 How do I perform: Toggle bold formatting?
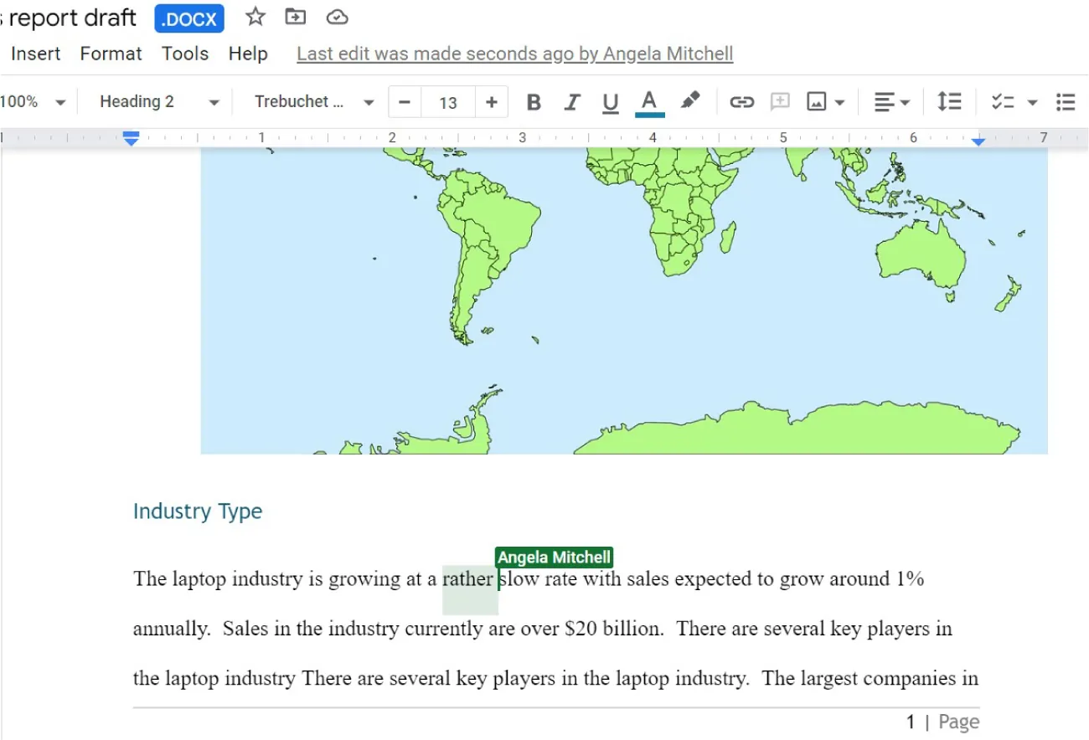[534, 101]
